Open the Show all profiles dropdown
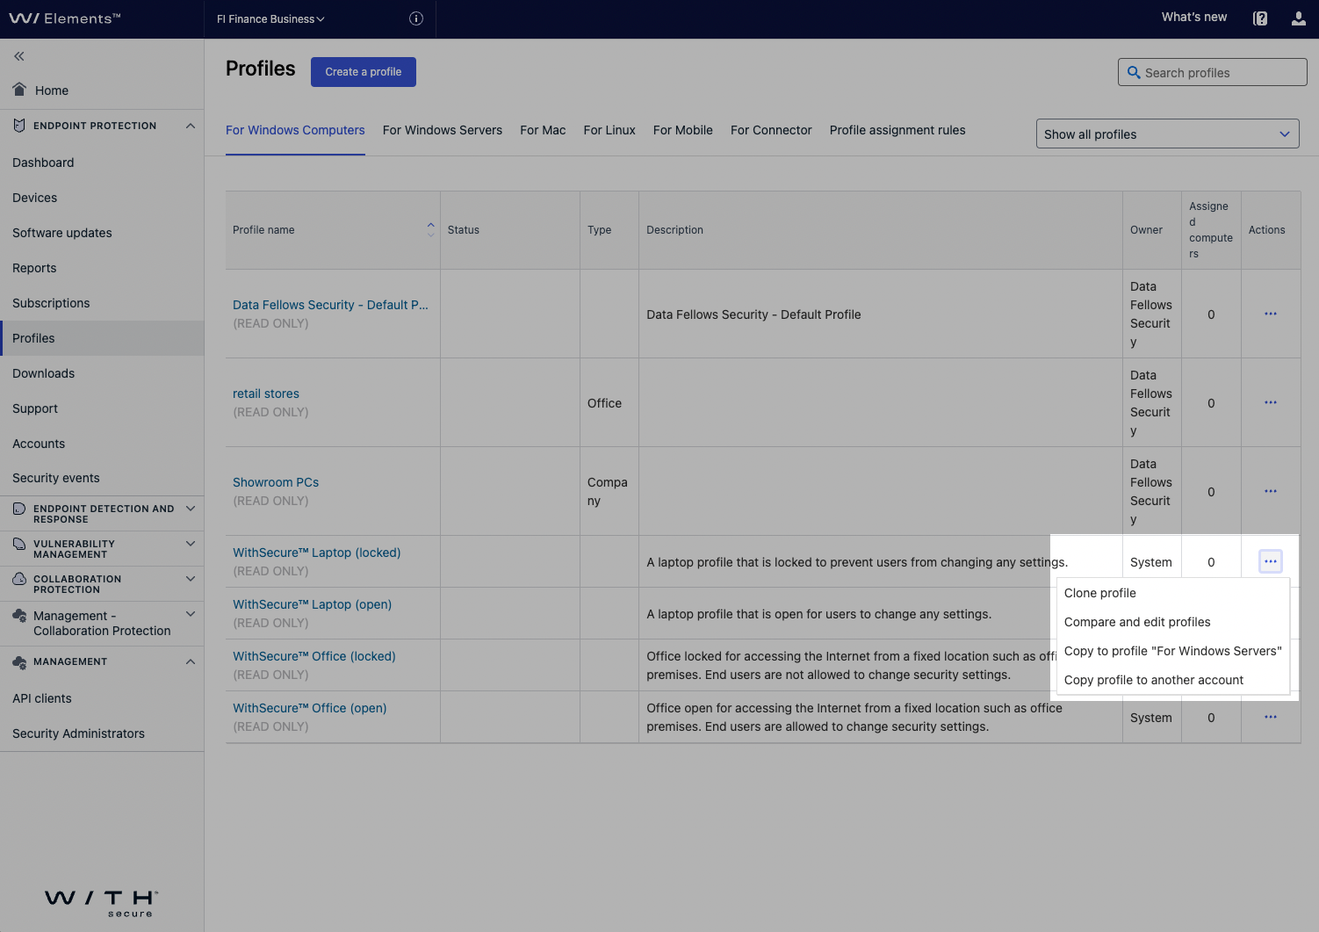 click(1167, 134)
